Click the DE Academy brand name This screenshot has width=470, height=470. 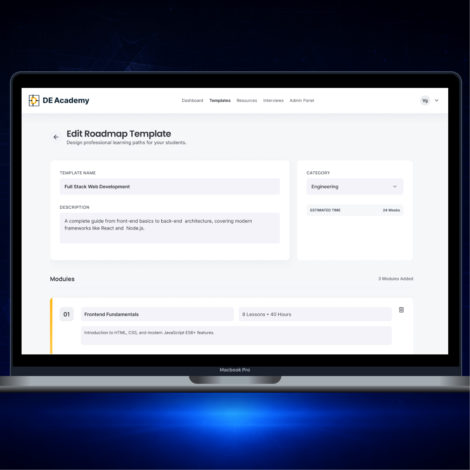[x=66, y=100]
